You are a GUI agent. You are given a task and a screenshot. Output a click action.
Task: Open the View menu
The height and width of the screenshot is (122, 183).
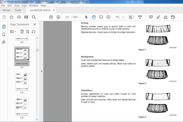point(17,5)
